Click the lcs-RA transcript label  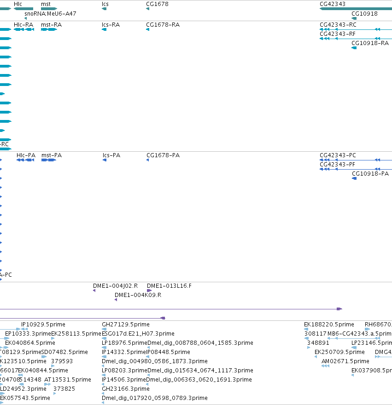click(x=111, y=25)
